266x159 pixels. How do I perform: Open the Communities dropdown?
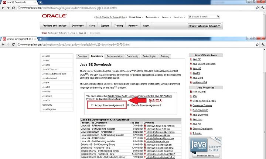tap(152, 17)
